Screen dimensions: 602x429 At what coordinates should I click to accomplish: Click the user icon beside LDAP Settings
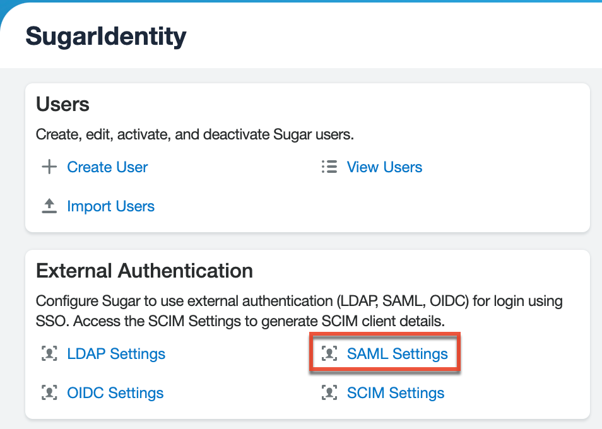coord(50,354)
